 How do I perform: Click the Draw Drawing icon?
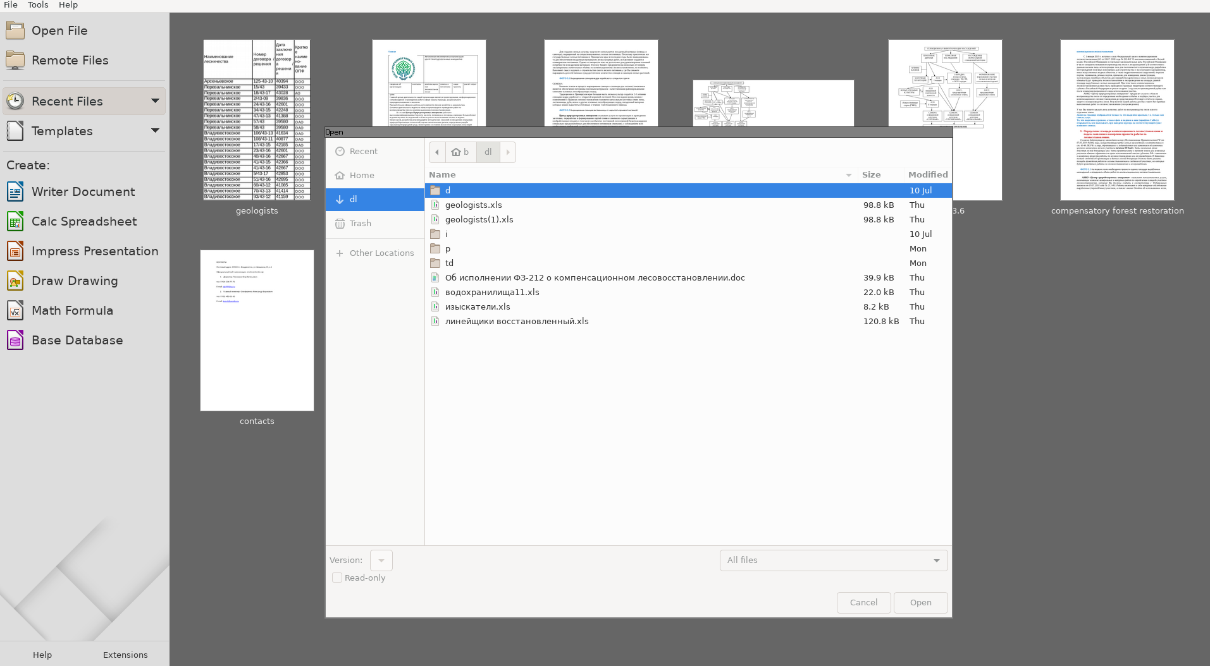(x=15, y=281)
